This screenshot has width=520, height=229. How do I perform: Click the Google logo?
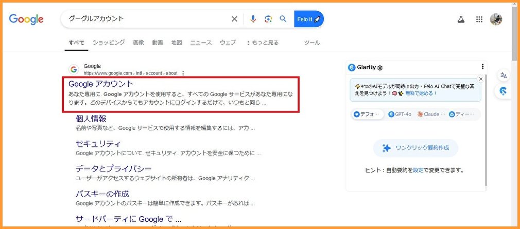(x=26, y=19)
